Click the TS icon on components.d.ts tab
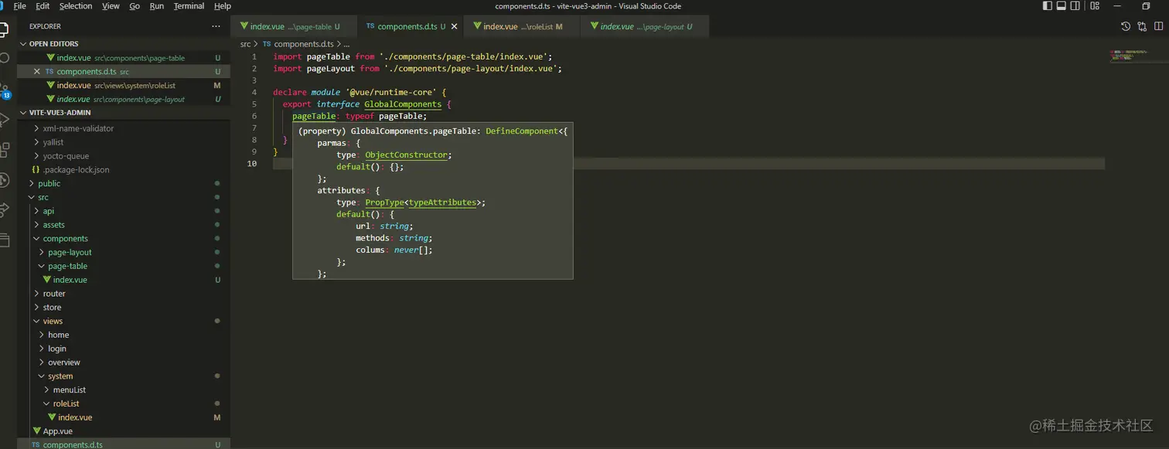 tap(370, 26)
